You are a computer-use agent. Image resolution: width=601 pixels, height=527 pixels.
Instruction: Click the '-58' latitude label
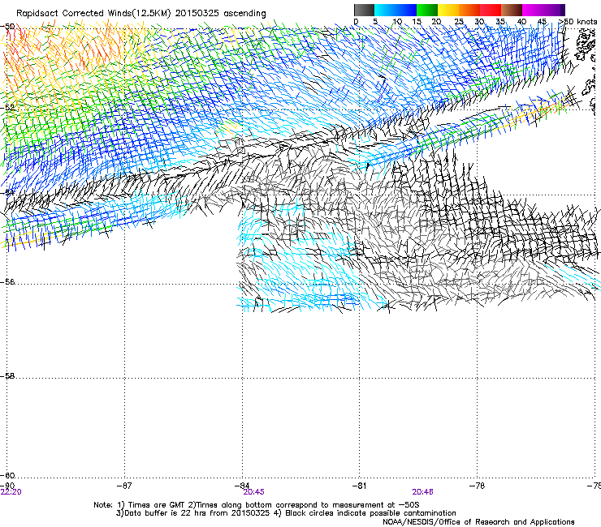click(7, 376)
